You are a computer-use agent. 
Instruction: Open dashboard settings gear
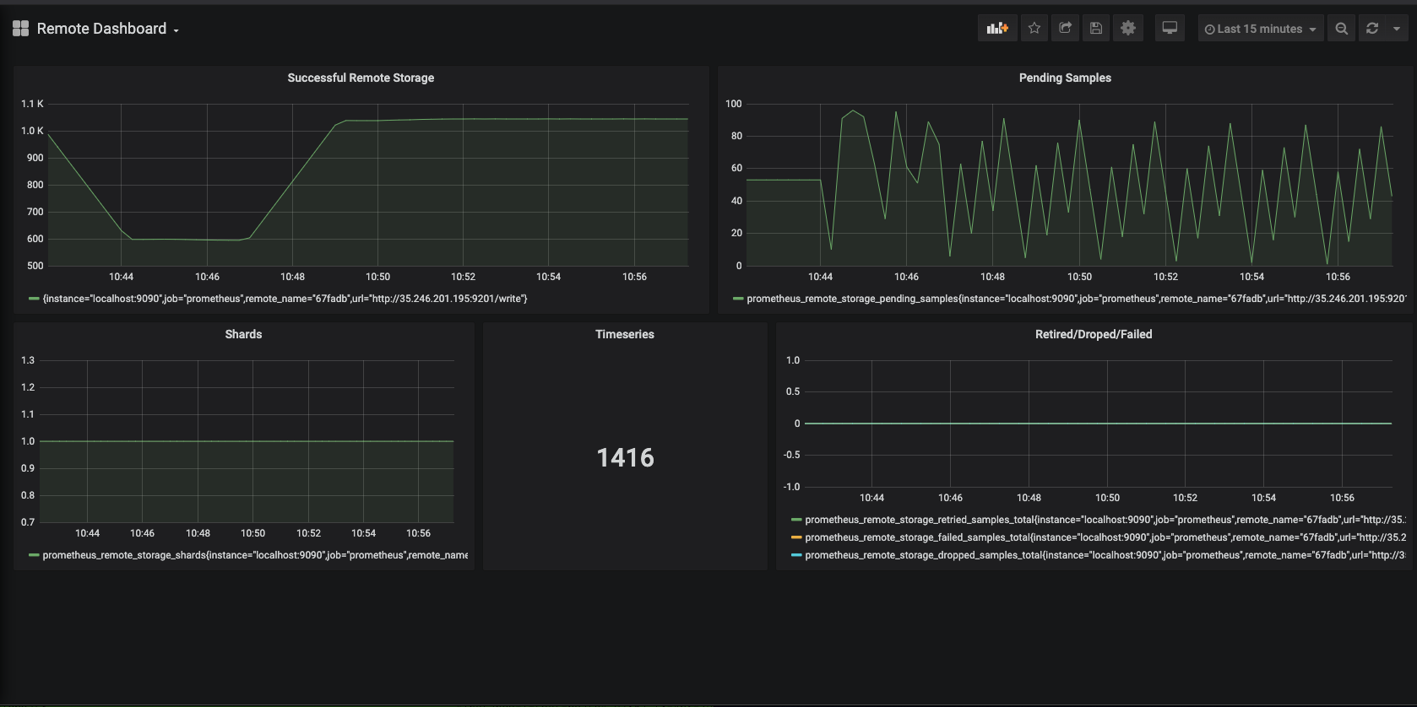[x=1128, y=28]
